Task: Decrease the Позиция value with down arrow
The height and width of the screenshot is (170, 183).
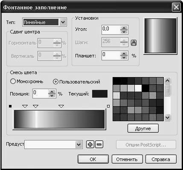Action: tap(52, 96)
